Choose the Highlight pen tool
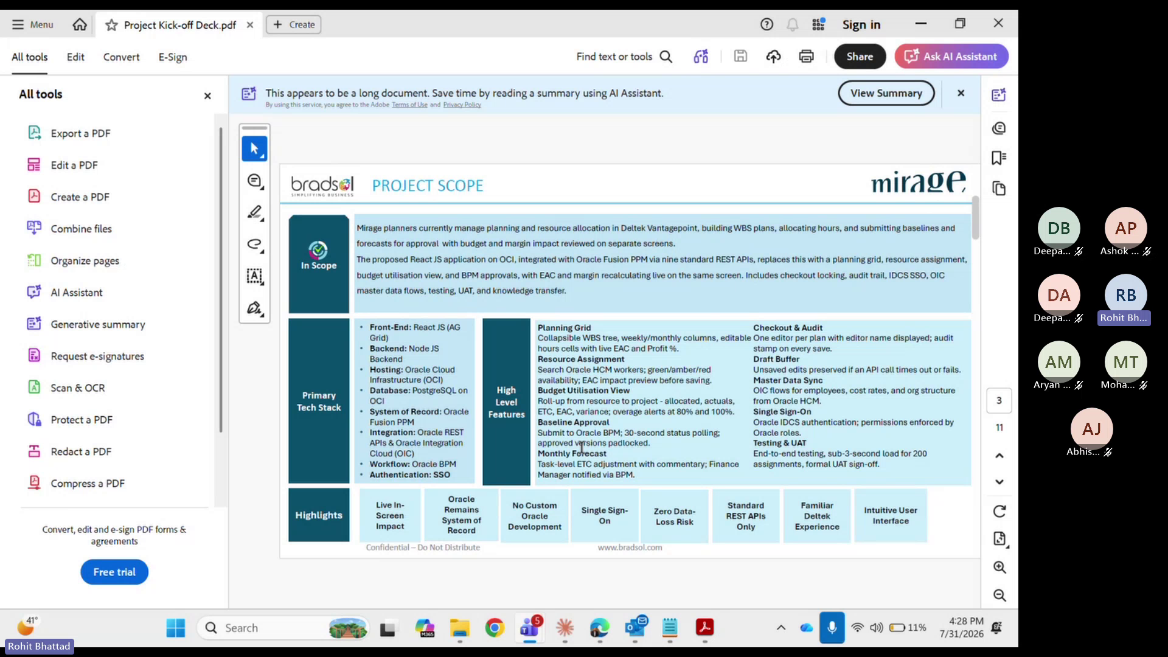 click(x=254, y=212)
